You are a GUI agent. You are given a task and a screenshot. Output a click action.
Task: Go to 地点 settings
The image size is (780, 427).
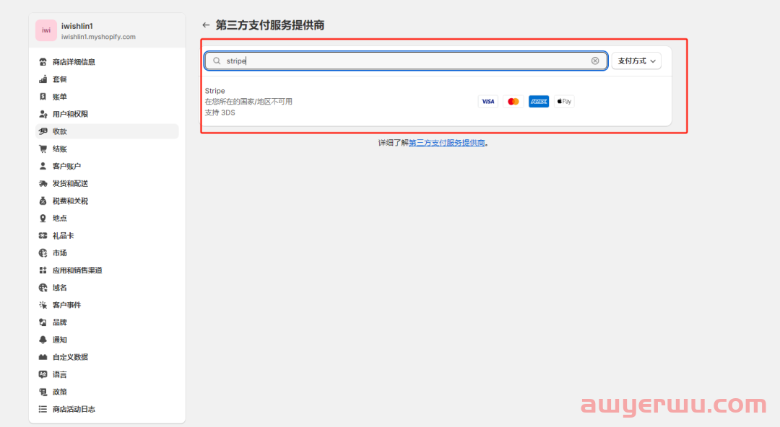pyautogui.click(x=107, y=219)
